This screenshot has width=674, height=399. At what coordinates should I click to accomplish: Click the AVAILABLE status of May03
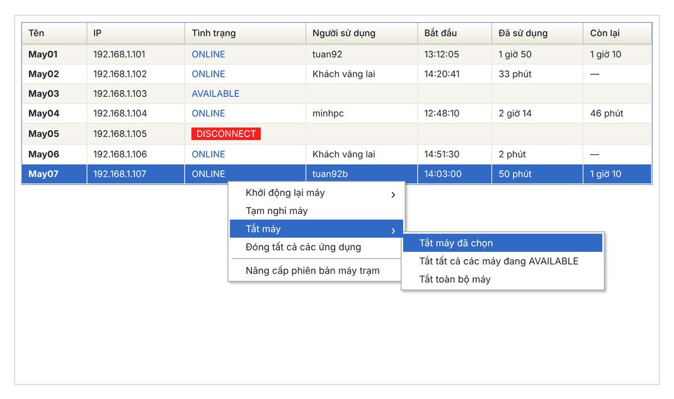[215, 94]
